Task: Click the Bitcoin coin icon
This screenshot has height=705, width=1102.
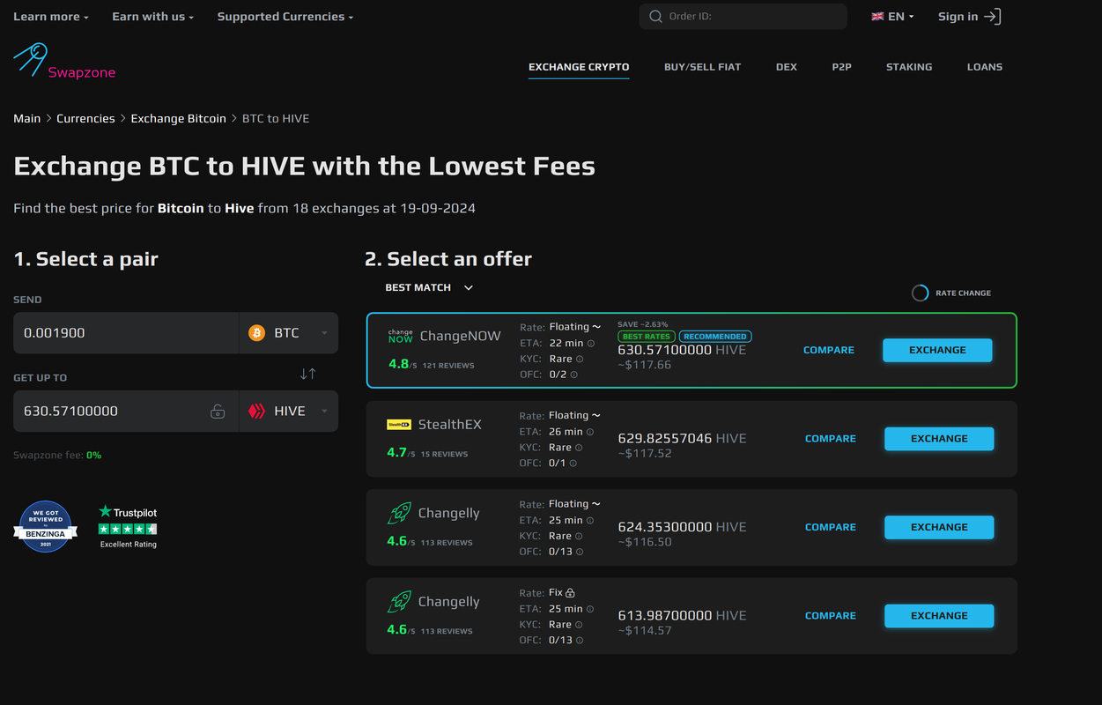Action: tap(257, 333)
